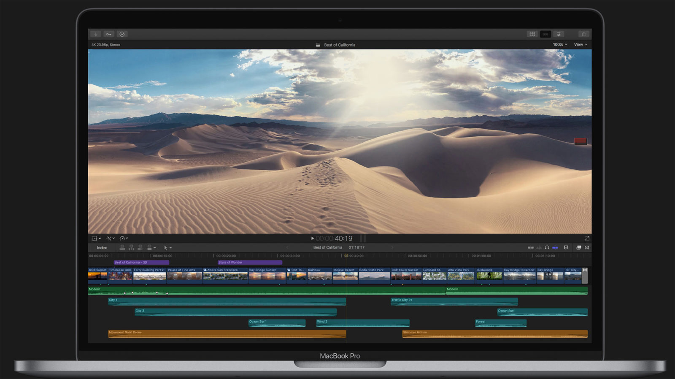Viewport: 675px width, 379px height.
Task: Show Background Tasks checkmark icon
Action: (x=122, y=34)
